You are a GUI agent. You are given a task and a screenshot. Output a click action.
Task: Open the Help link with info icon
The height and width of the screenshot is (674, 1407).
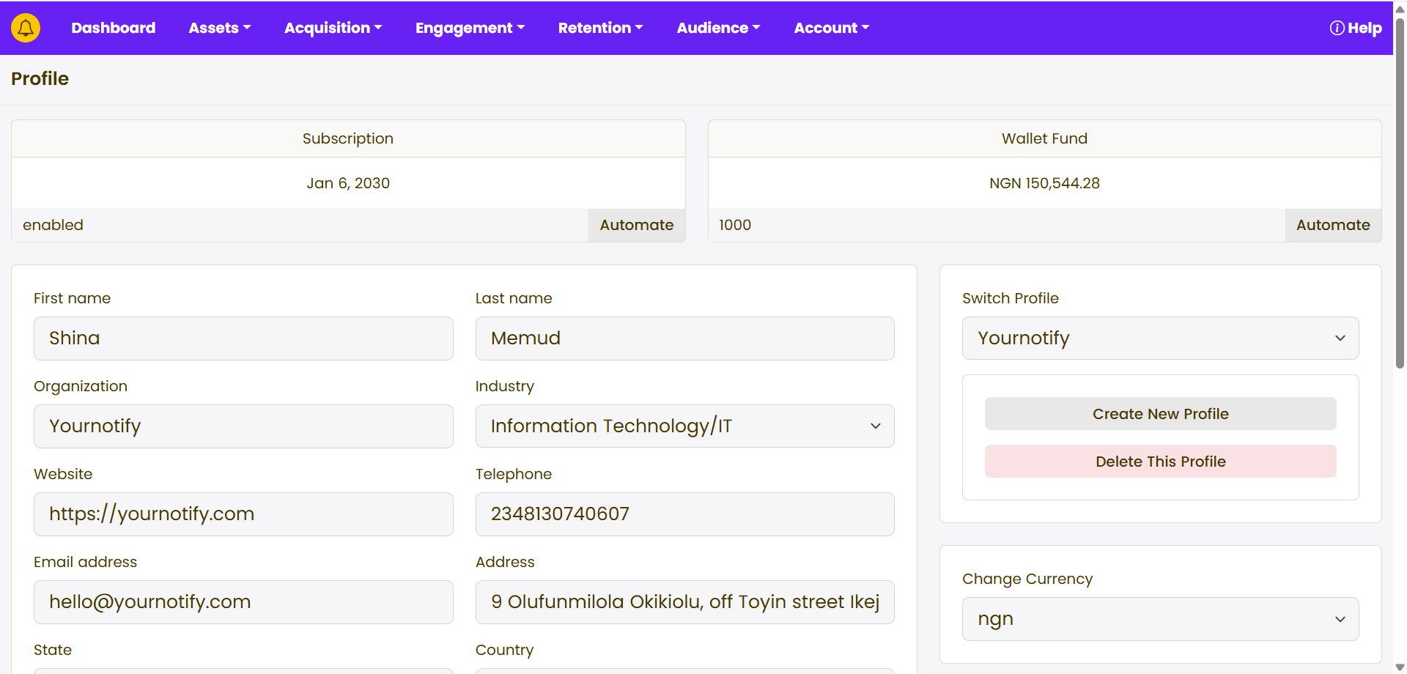pyautogui.click(x=1355, y=28)
